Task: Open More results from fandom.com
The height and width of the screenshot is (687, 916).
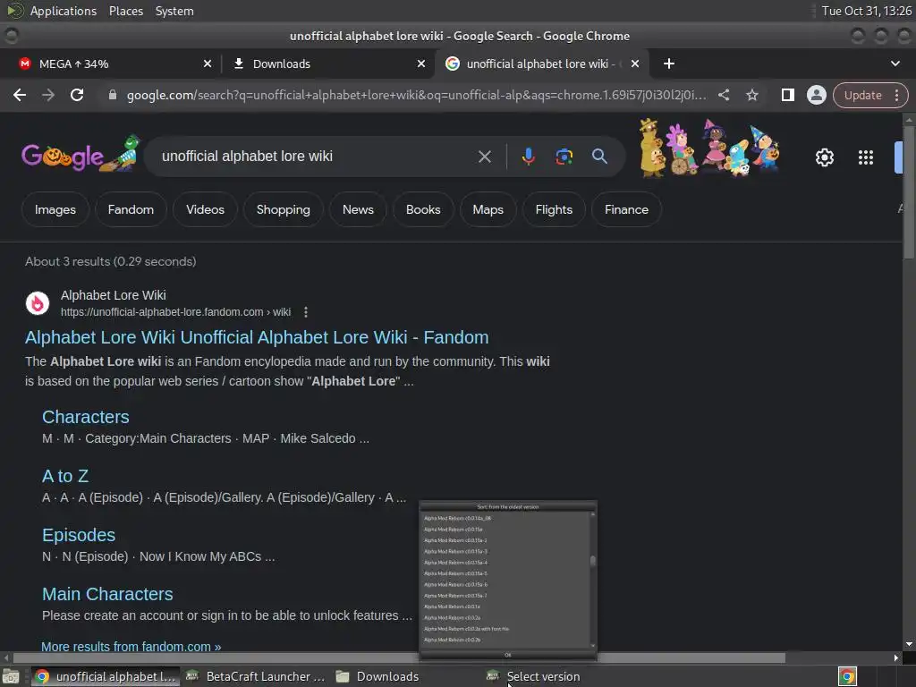Action: 131,647
